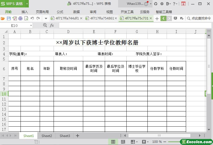This screenshot has width=213, height=145.
Task: Open the Help question mark menu
Action: click(175, 4)
